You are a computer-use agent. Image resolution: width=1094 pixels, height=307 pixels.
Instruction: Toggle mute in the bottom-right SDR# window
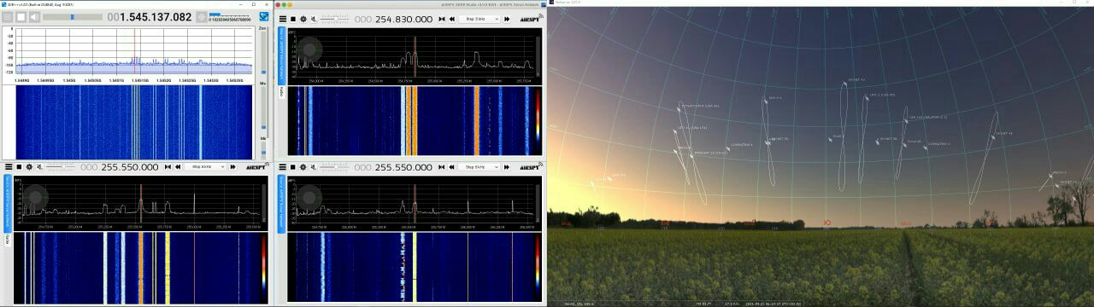click(313, 167)
